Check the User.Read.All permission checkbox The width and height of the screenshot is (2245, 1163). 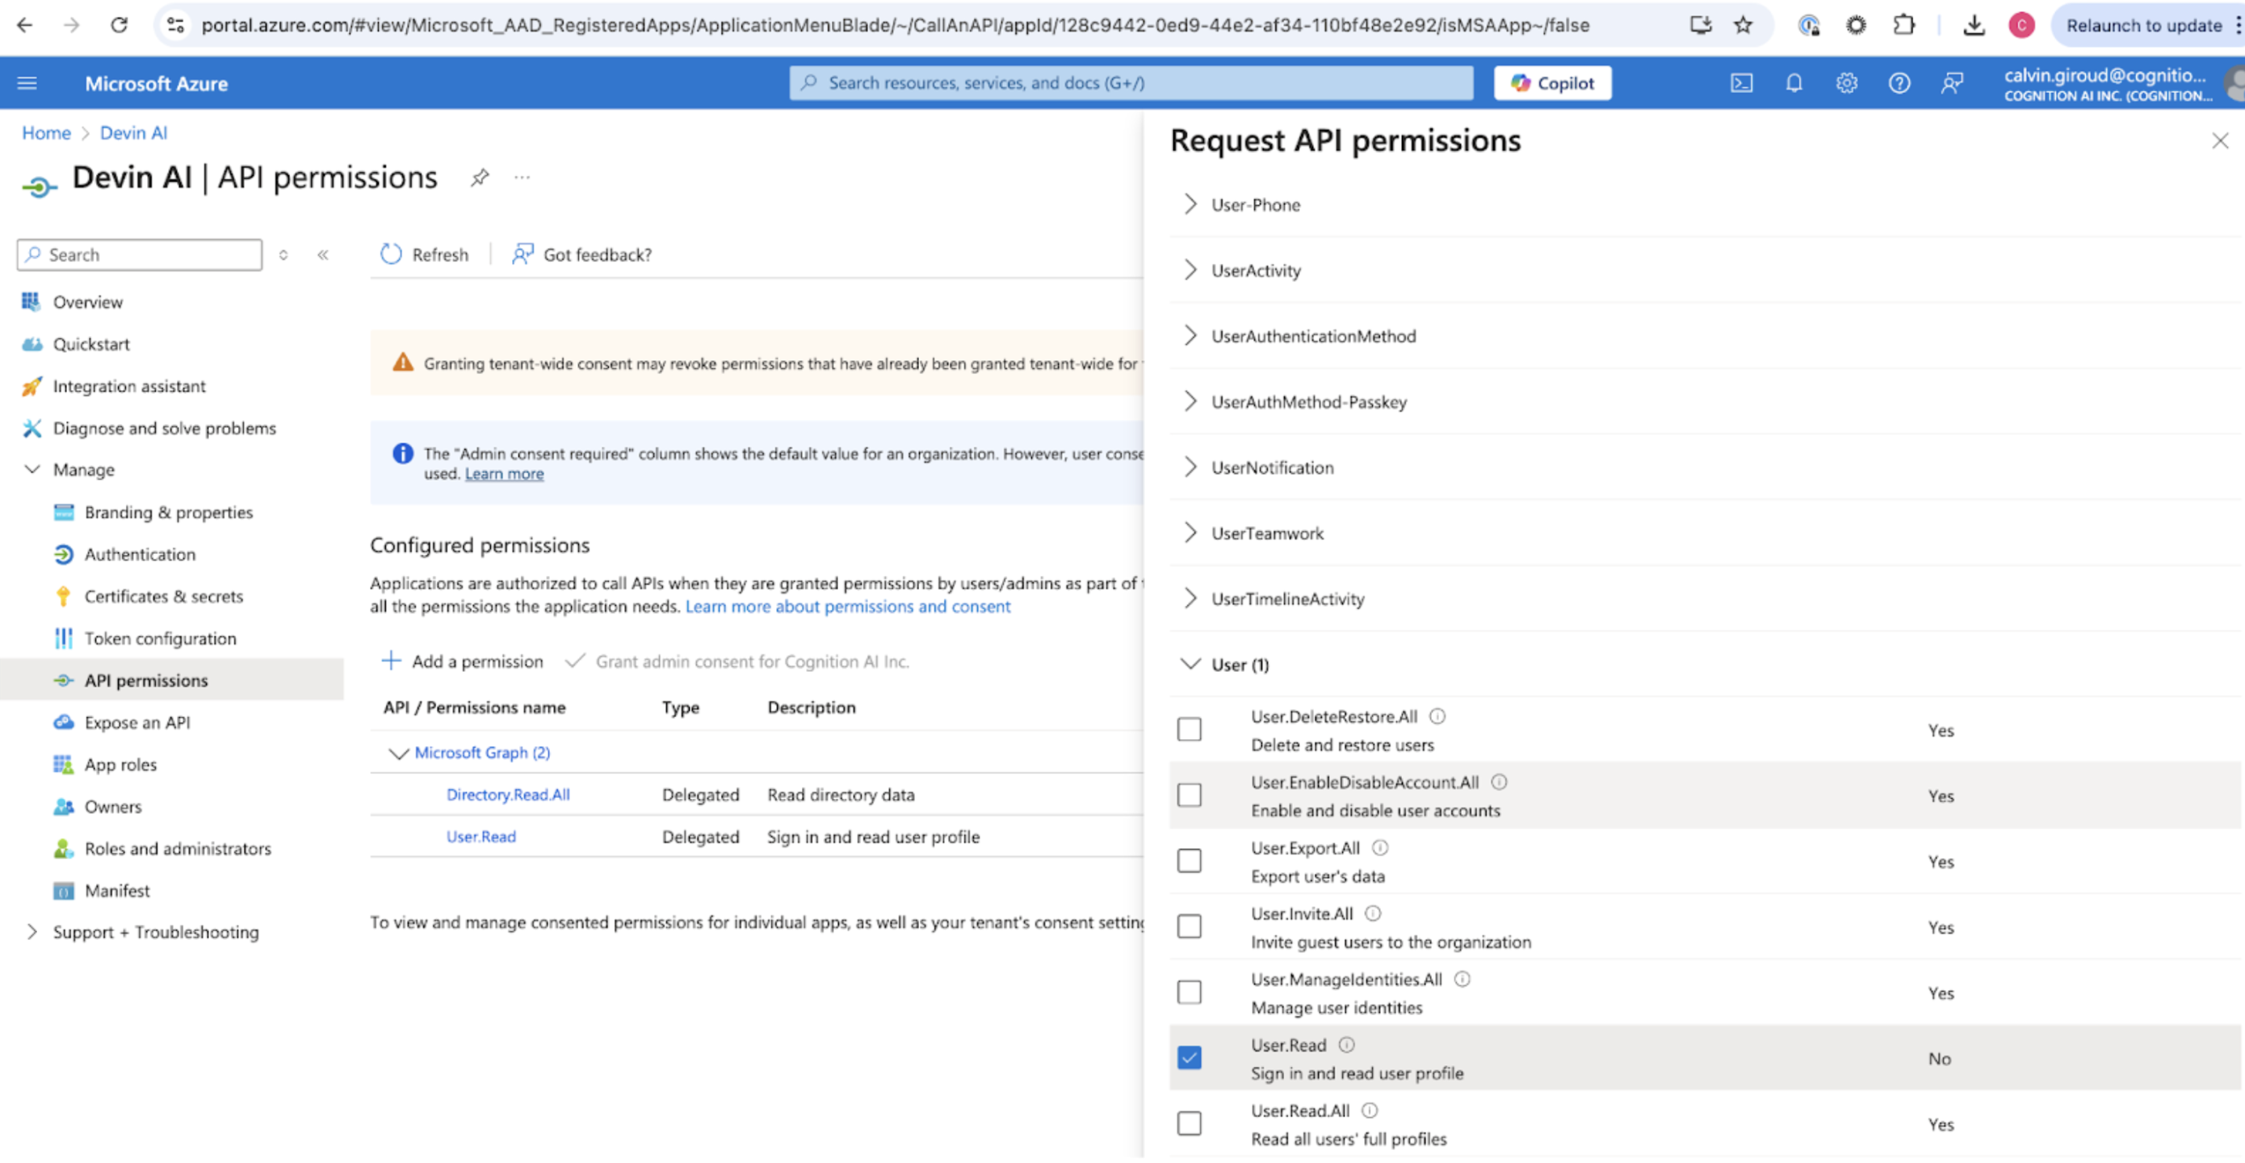click(1189, 1123)
